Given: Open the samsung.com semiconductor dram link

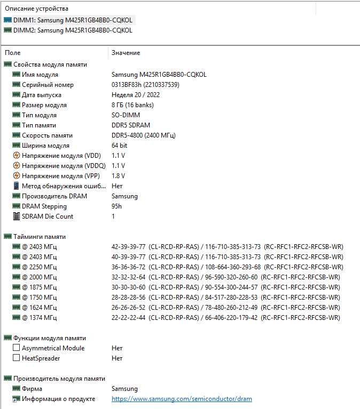Looking at the screenshot, I should 182,399.
